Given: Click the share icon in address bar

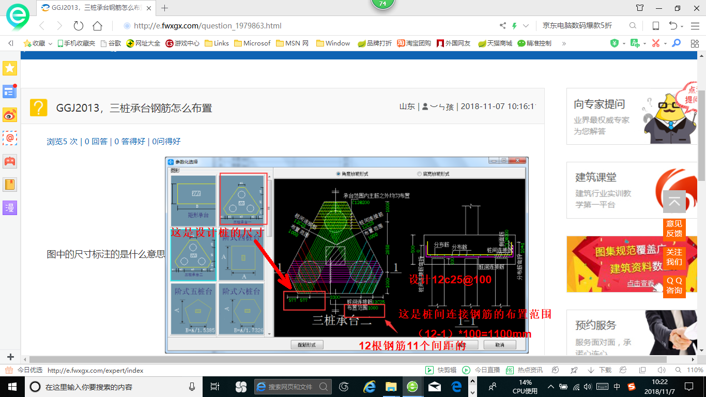Looking at the screenshot, I should [503, 25].
